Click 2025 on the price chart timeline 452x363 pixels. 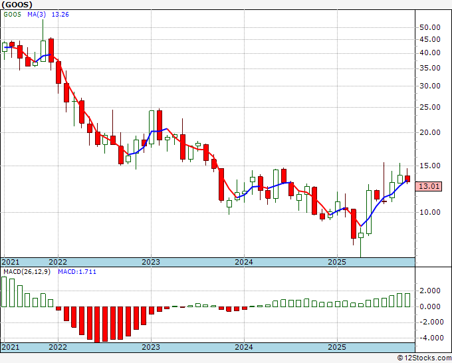coord(337,262)
